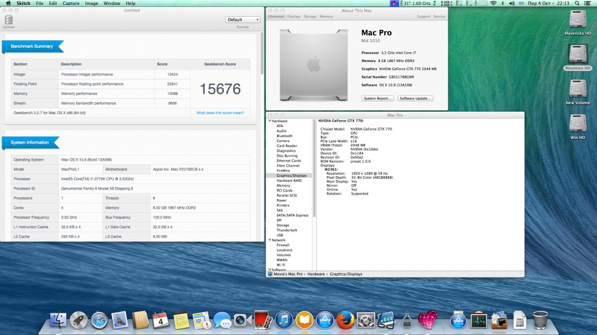
Task: Select Win HD desktop drive
Action: coord(578,127)
